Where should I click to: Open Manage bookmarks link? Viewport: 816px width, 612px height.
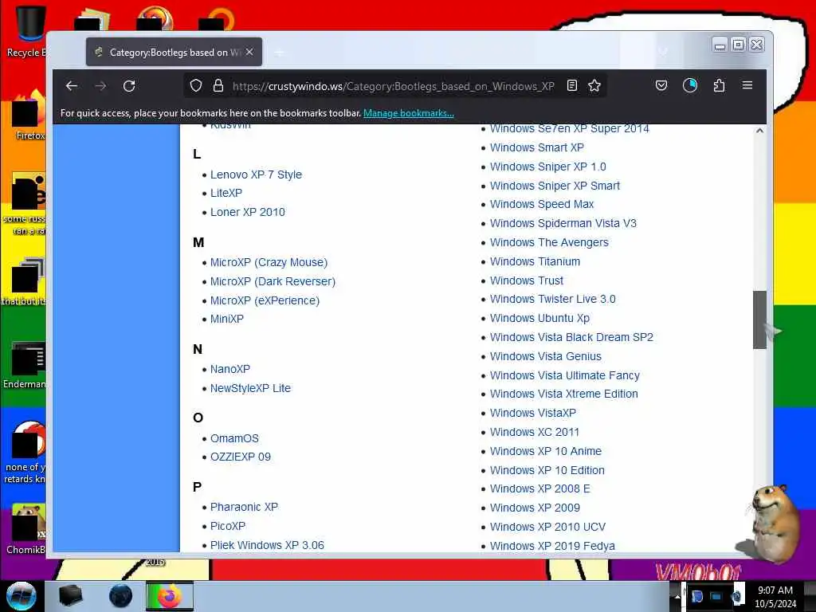click(409, 113)
